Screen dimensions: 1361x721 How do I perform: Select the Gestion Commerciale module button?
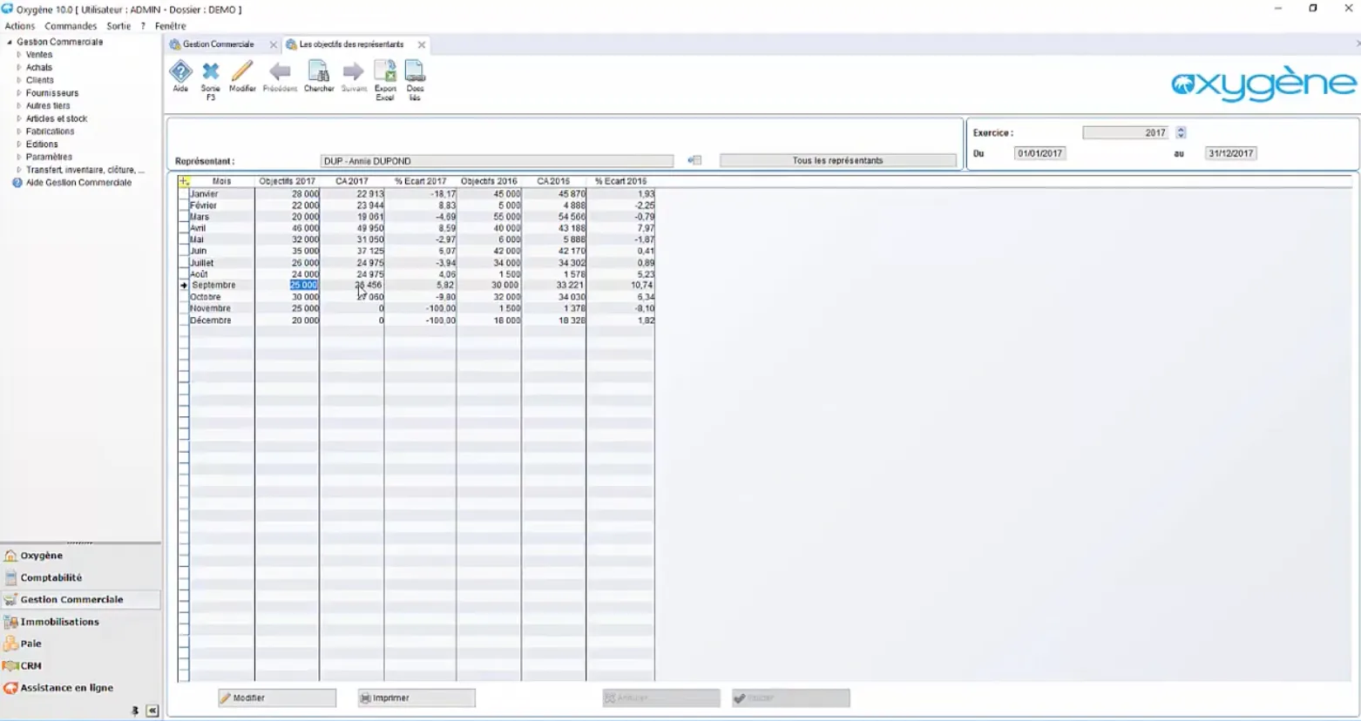point(80,599)
